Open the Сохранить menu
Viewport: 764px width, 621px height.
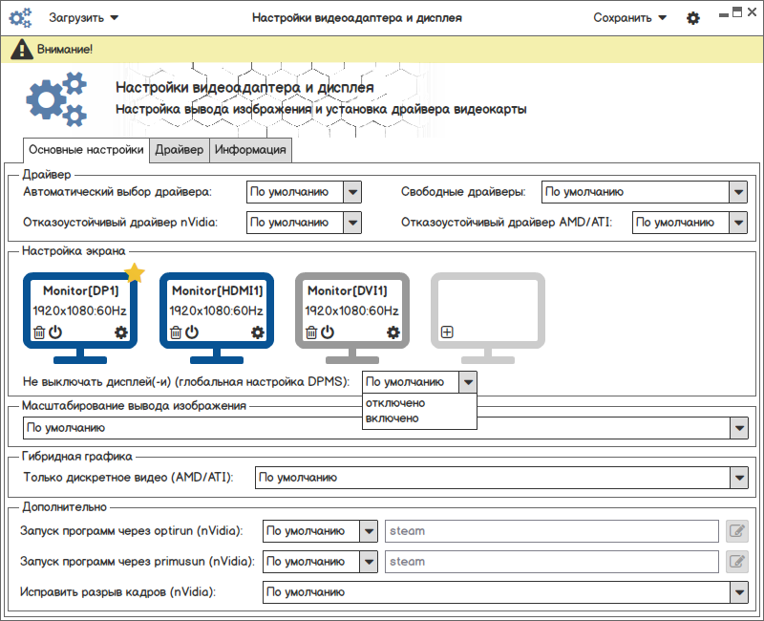coord(629,18)
